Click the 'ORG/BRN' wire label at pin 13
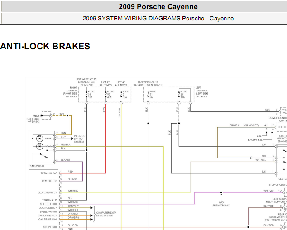The height and width of the screenshot is (230, 287). (x=73, y=217)
